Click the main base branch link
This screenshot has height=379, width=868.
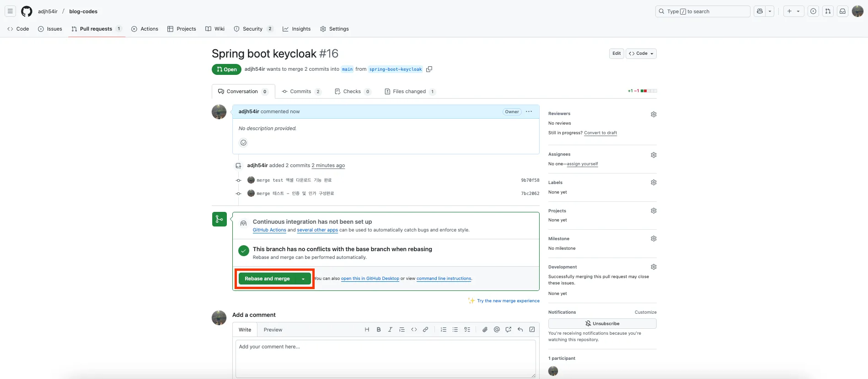coord(347,69)
